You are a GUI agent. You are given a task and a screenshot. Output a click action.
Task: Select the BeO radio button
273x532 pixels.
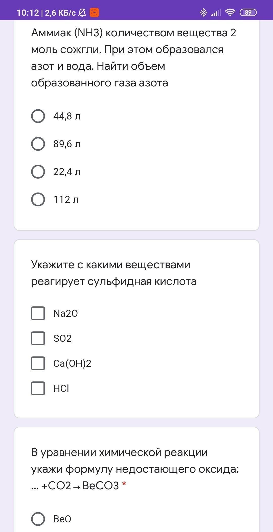[x=38, y=519]
